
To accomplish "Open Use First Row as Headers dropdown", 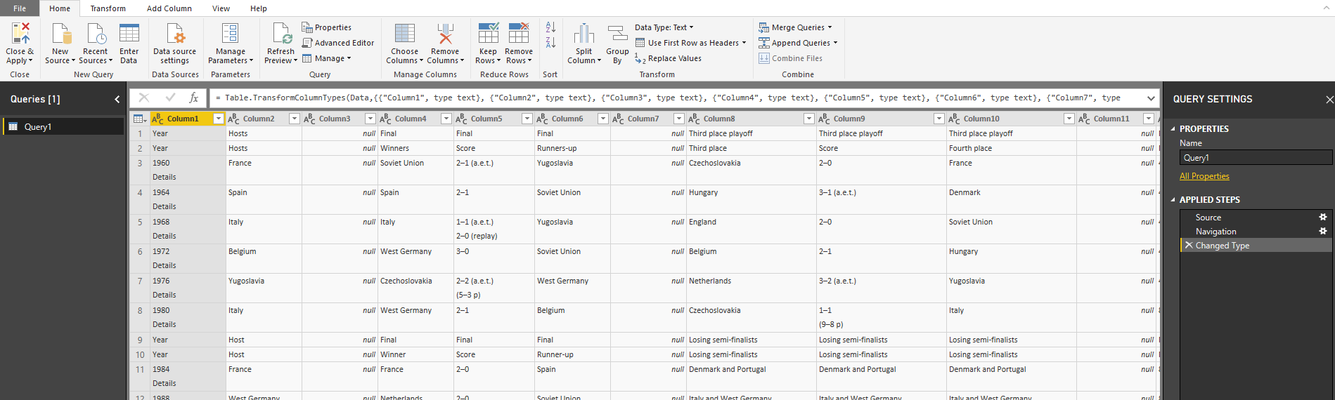I will click(690, 43).
